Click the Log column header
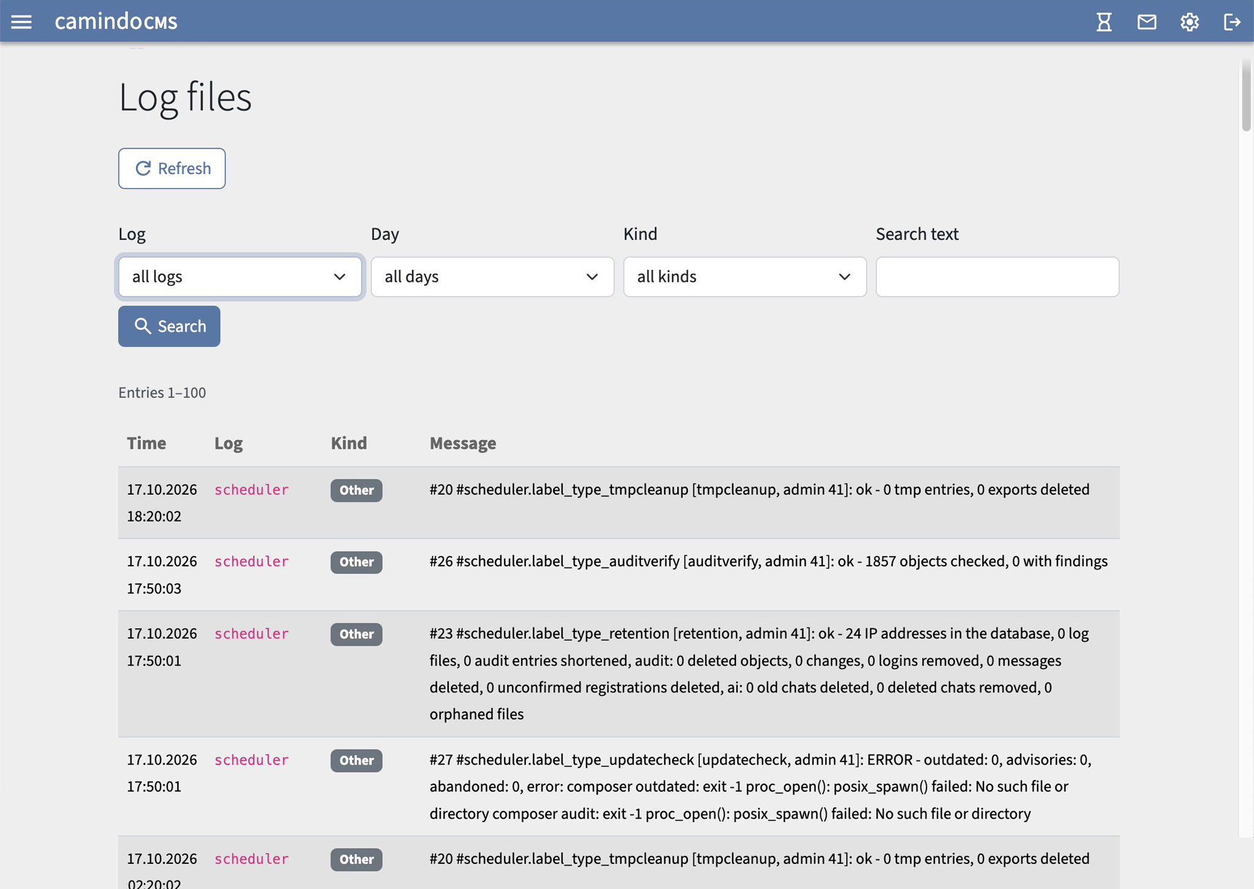 point(228,443)
